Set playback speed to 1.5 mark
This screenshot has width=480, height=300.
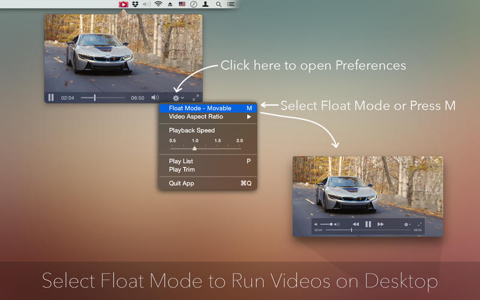[x=218, y=141]
